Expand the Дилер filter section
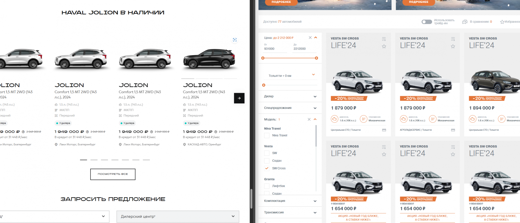Image resolution: width=520 pixels, height=223 pixels. click(x=290, y=96)
